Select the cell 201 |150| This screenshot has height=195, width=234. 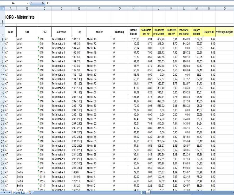tap(79, 97)
